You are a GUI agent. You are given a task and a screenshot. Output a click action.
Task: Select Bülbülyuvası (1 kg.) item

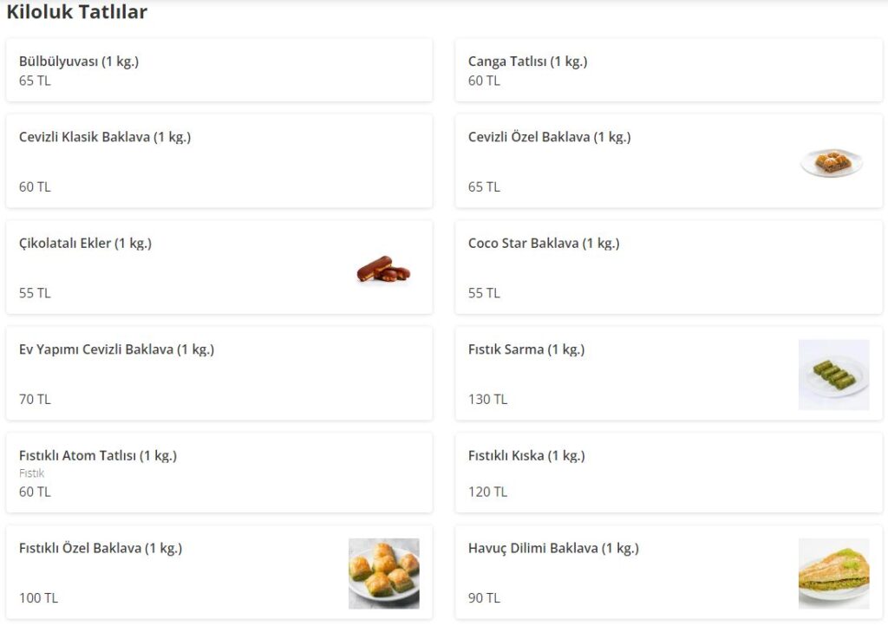pyautogui.click(x=79, y=62)
